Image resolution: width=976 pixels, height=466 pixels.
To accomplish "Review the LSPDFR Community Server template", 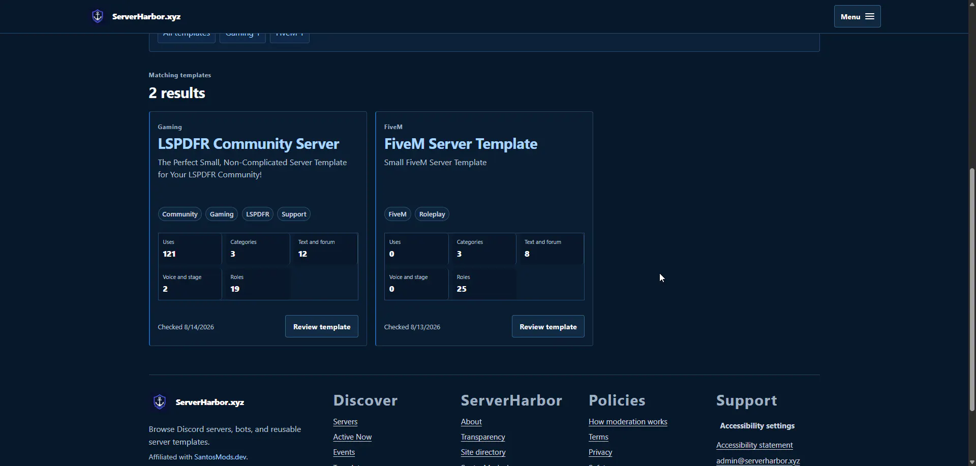I will pos(322,327).
